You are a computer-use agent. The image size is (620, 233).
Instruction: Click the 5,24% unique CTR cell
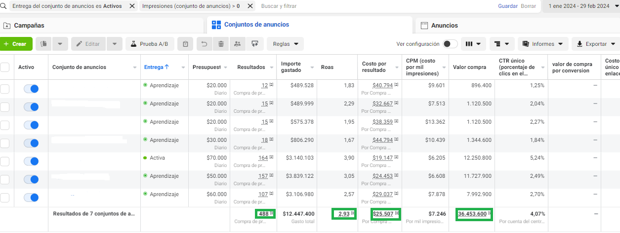click(536, 158)
